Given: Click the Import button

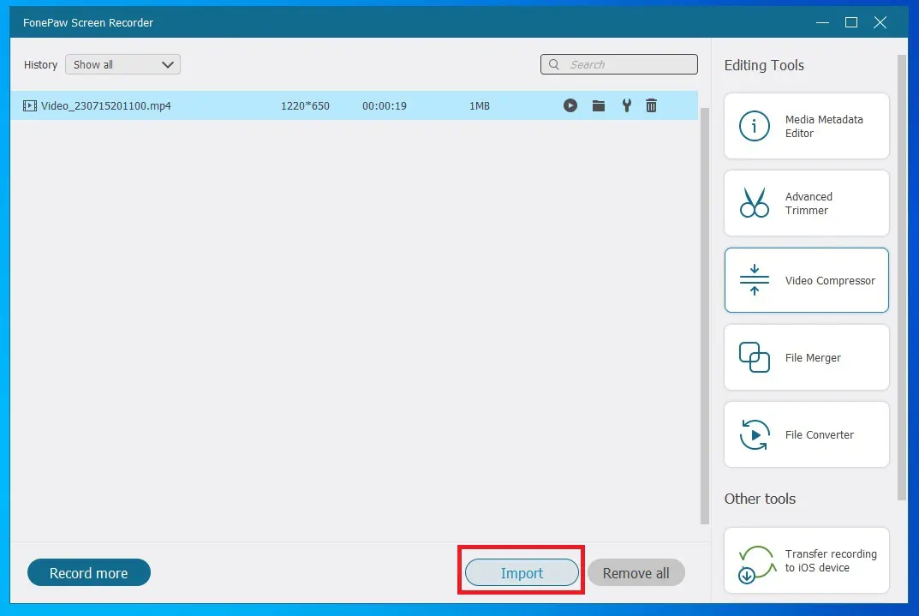Looking at the screenshot, I should (x=522, y=572).
